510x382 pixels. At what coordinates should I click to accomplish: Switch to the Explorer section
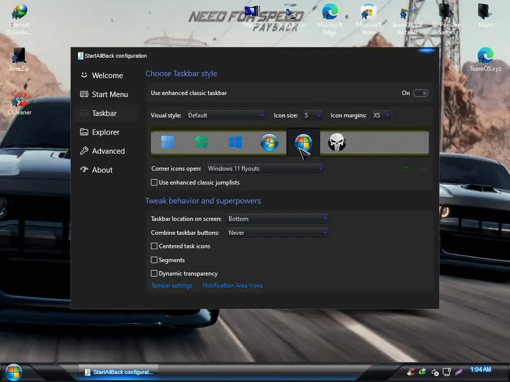pos(108,132)
